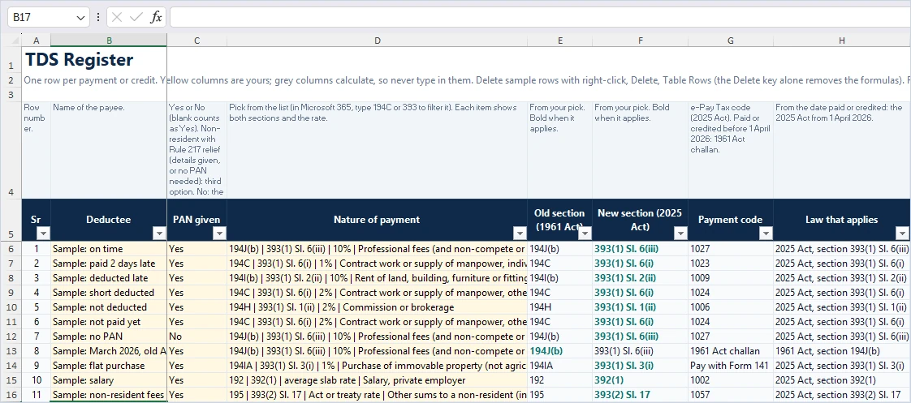Open the Payment code filter dropdown
The width and height of the screenshot is (911, 403).
[766, 233]
